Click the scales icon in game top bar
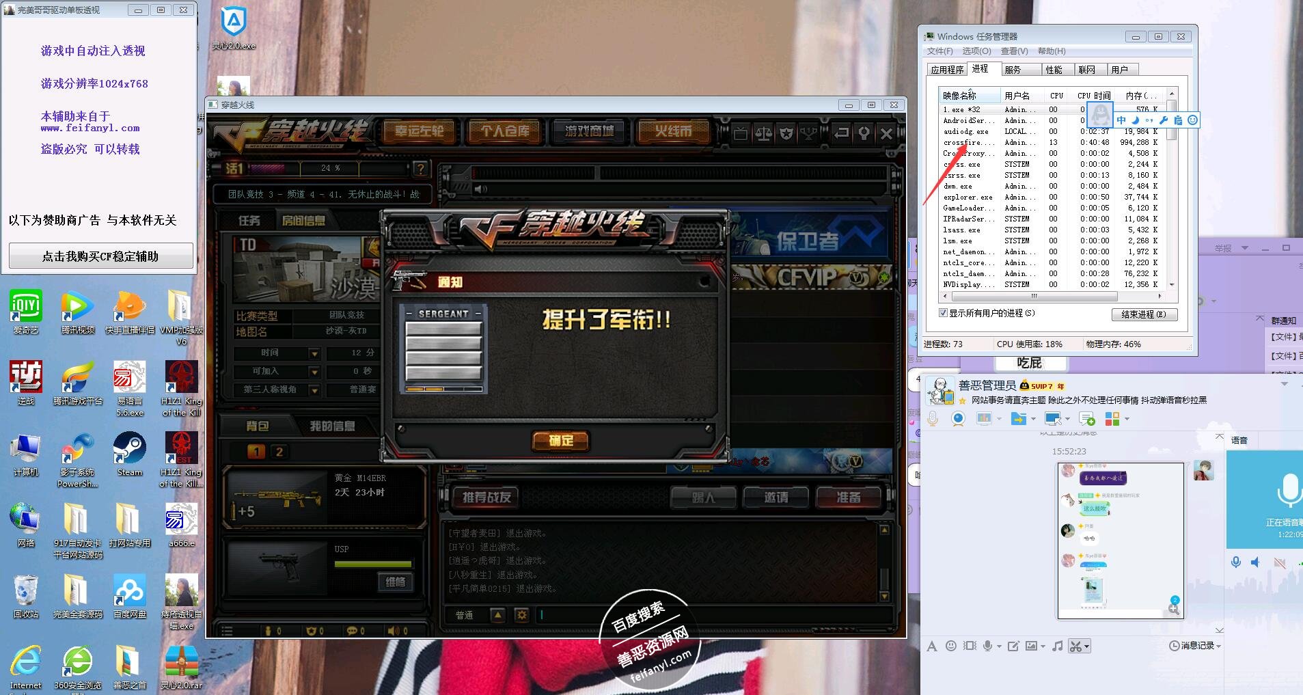This screenshot has width=1303, height=695. (763, 133)
